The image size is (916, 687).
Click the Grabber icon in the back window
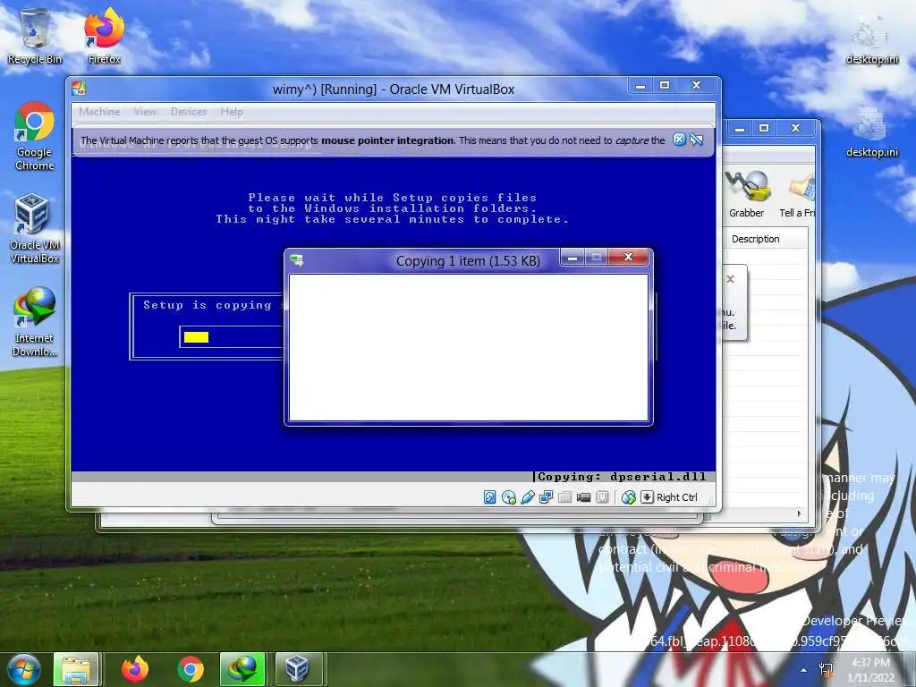pyautogui.click(x=746, y=194)
